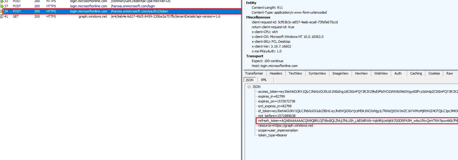Switch to the SyntaxView tab
458x160 pixels.
pyautogui.click(x=317, y=73)
